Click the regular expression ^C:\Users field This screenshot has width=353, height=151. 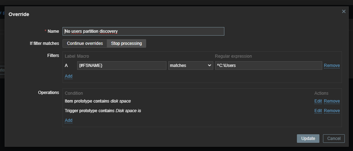tap(268, 66)
